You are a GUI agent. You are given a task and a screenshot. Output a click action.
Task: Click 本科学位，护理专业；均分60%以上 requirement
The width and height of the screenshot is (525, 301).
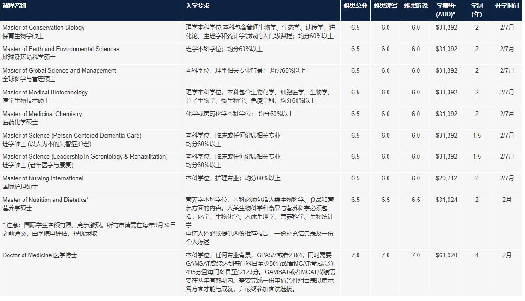click(x=233, y=178)
